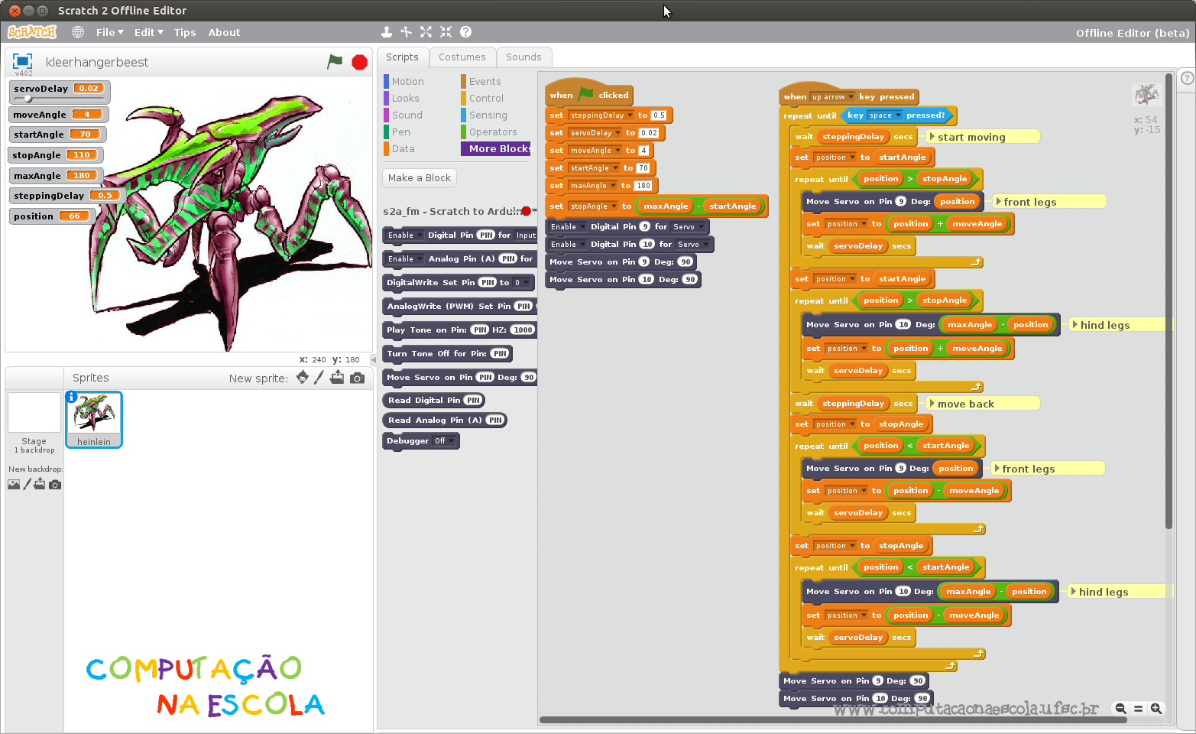
Task: Select the scissors delete tool
Action: [x=406, y=32]
